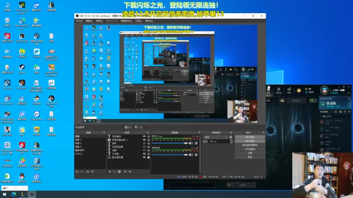Screen dimensions: 353x198
Task: Open the 文件(F) menu
Action: [79, 21]
